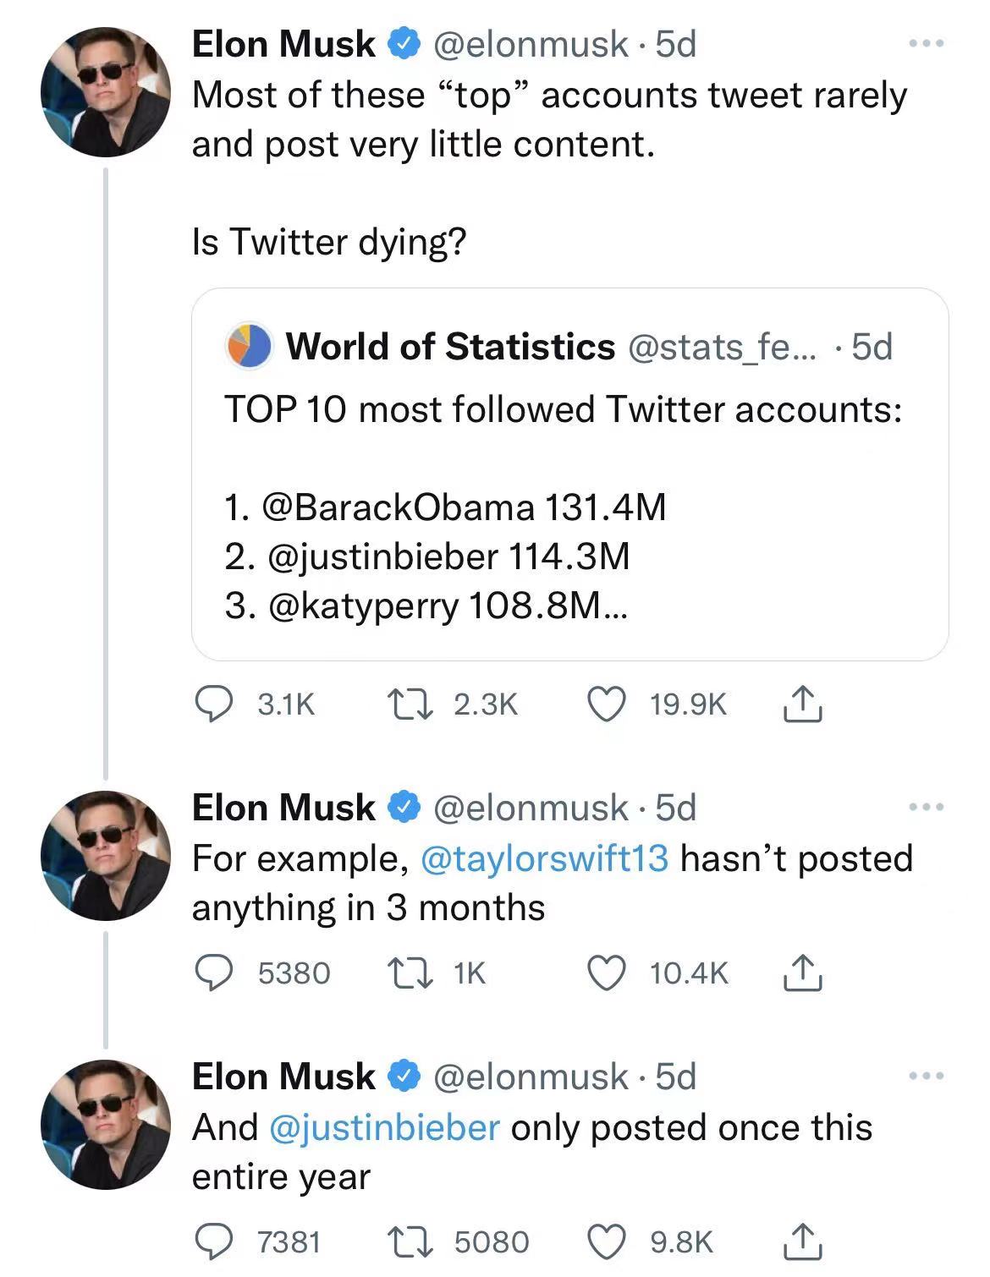The height and width of the screenshot is (1277, 990).
Task: Open more options on the justinbieber tweet
Action: pyautogui.click(x=926, y=1077)
